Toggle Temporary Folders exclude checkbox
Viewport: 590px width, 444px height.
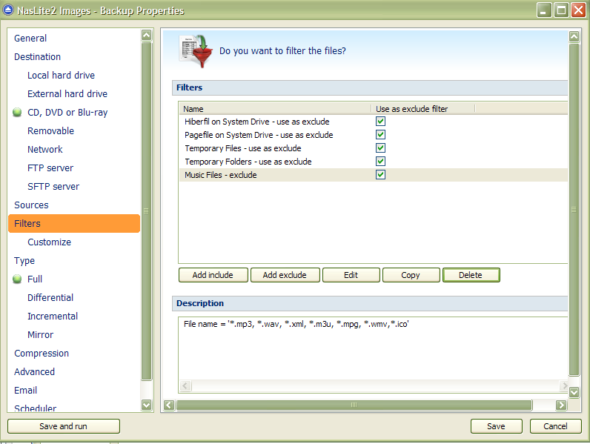click(x=380, y=162)
